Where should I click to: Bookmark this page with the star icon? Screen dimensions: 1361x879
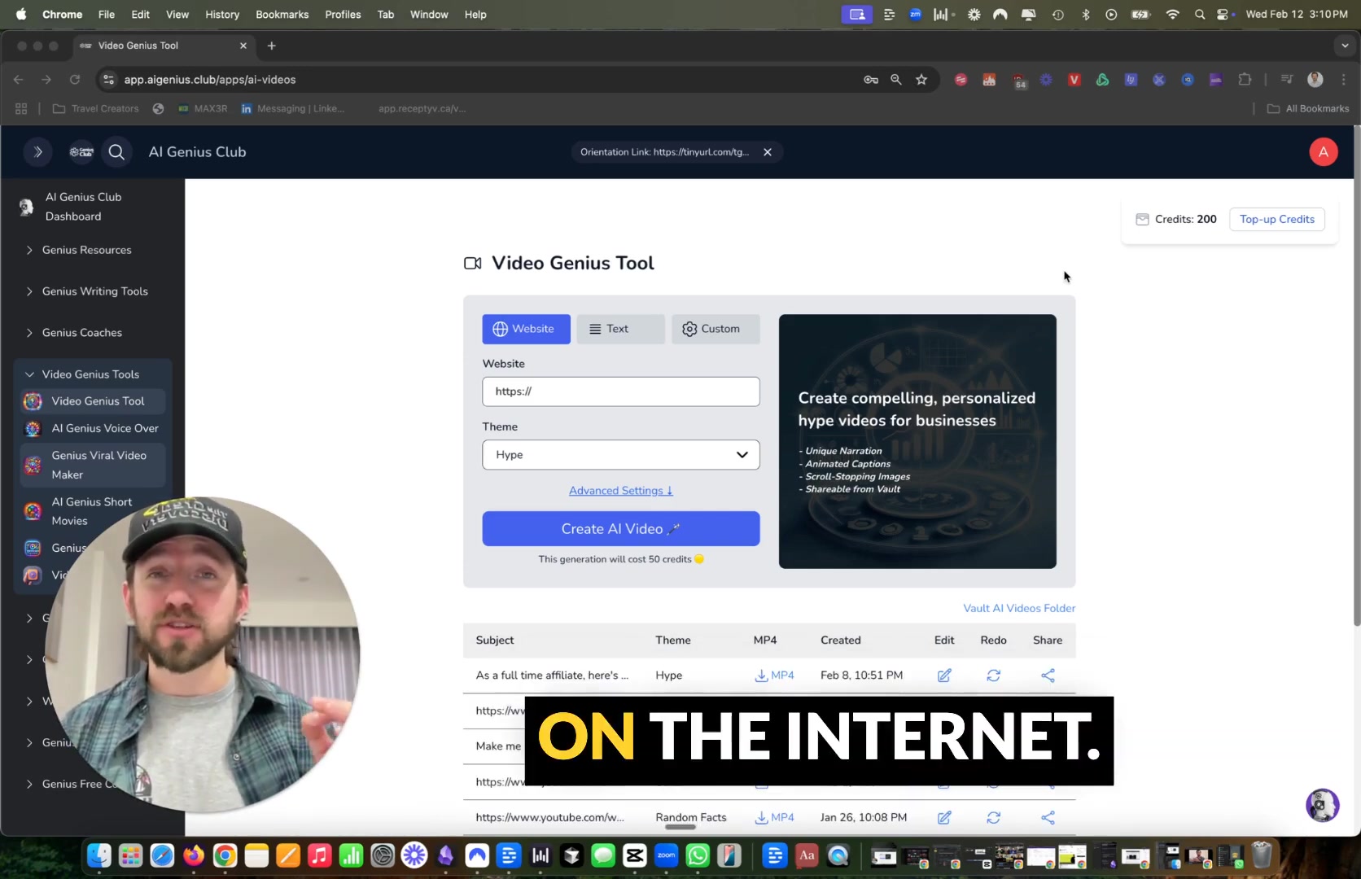921,80
